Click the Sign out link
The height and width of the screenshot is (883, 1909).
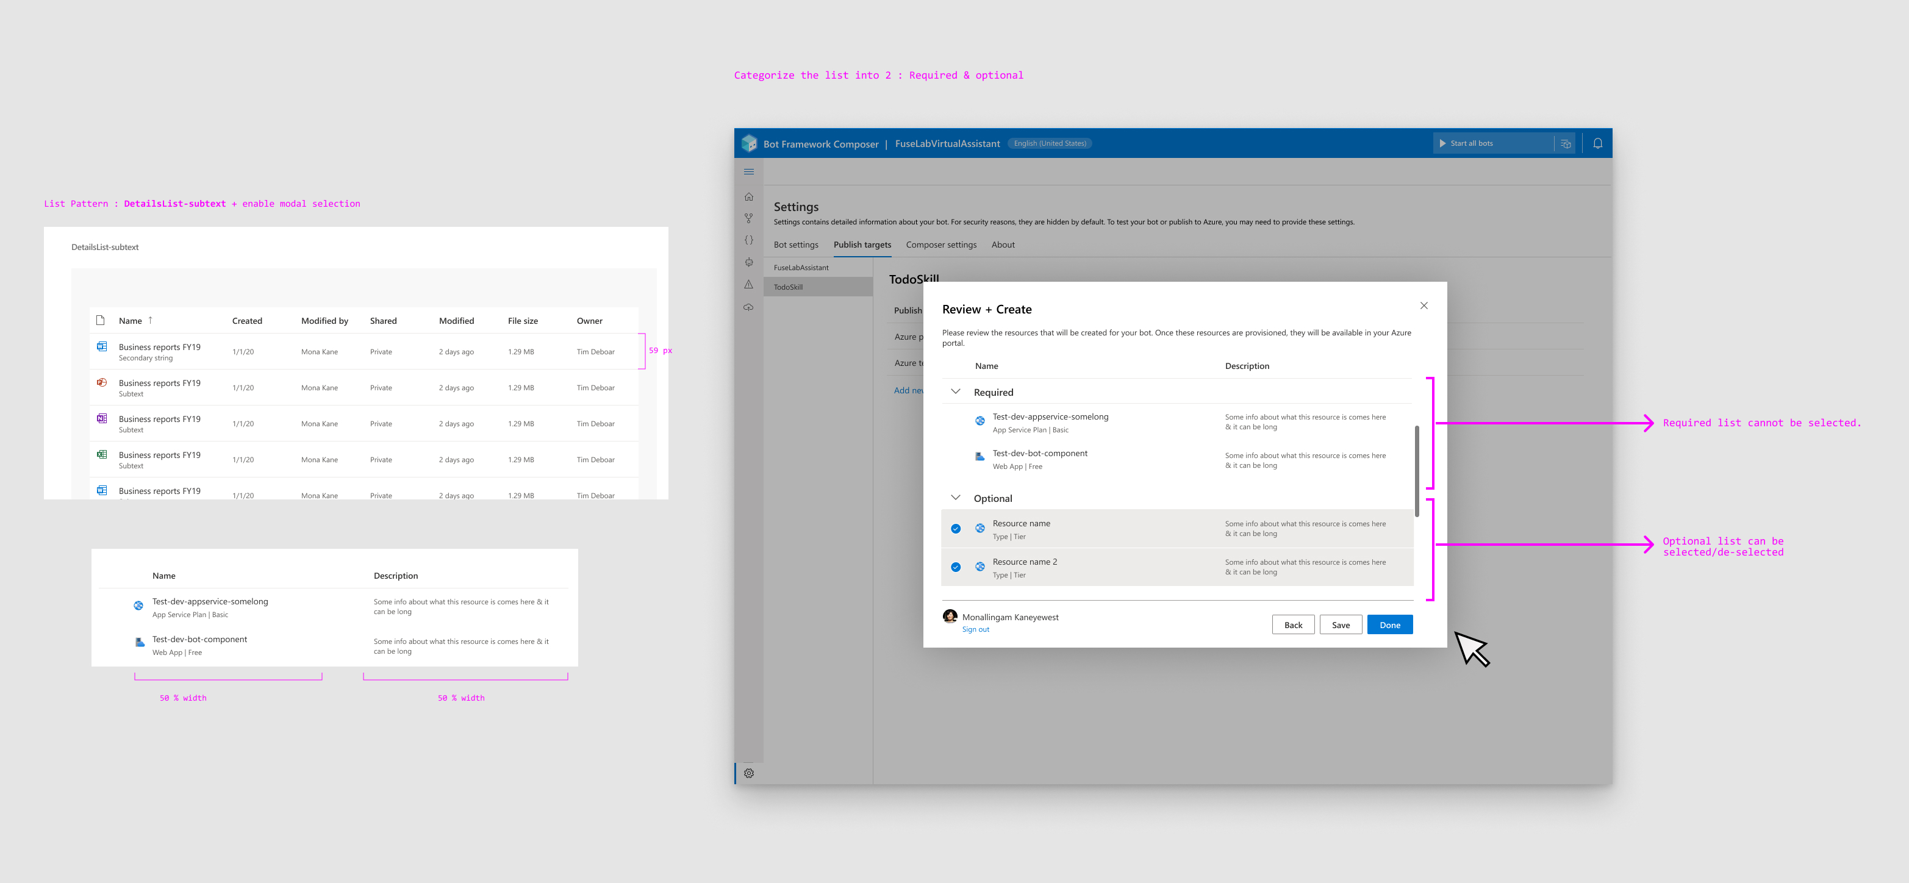975,629
